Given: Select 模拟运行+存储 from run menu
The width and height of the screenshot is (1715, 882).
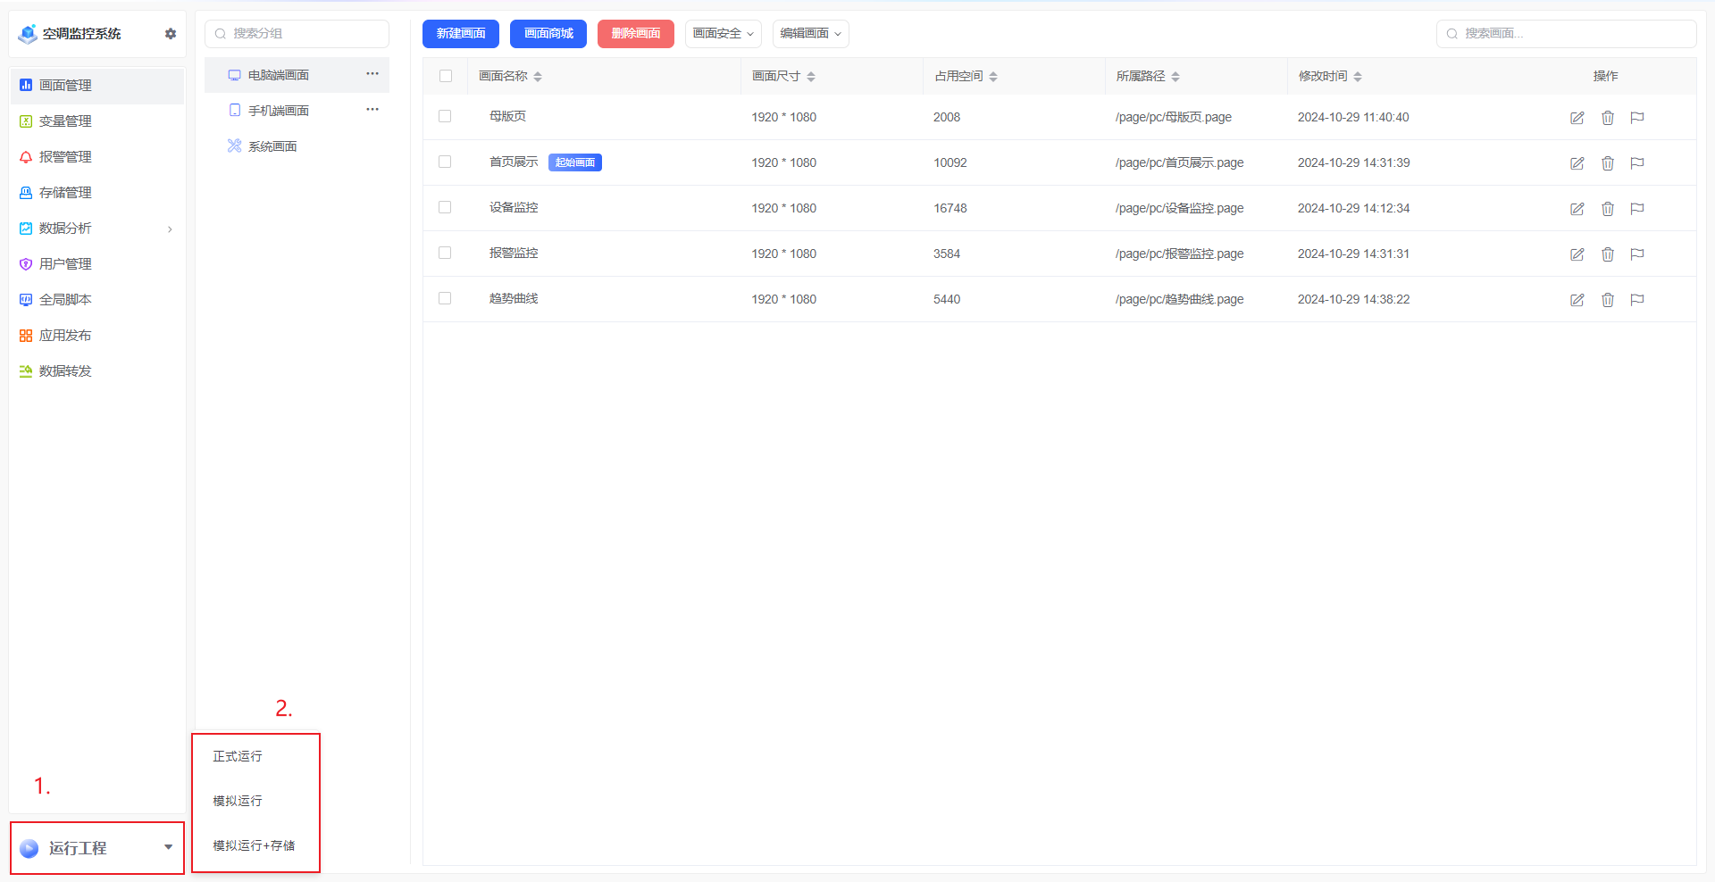Looking at the screenshot, I should [x=254, y=845].
